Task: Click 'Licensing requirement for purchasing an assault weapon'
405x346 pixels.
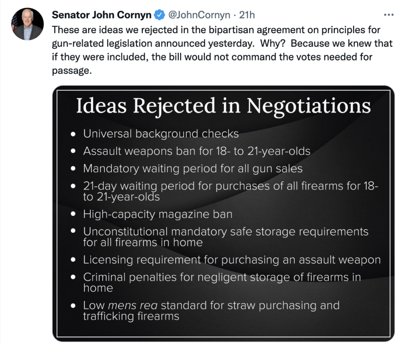Action: pyautogui.click(x=232, y=260)
